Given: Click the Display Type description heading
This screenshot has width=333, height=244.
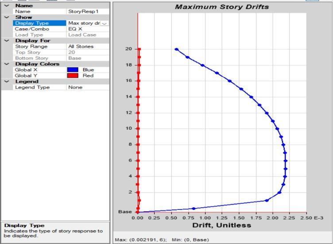Looking at the screenshot, I should coord(24,225).
